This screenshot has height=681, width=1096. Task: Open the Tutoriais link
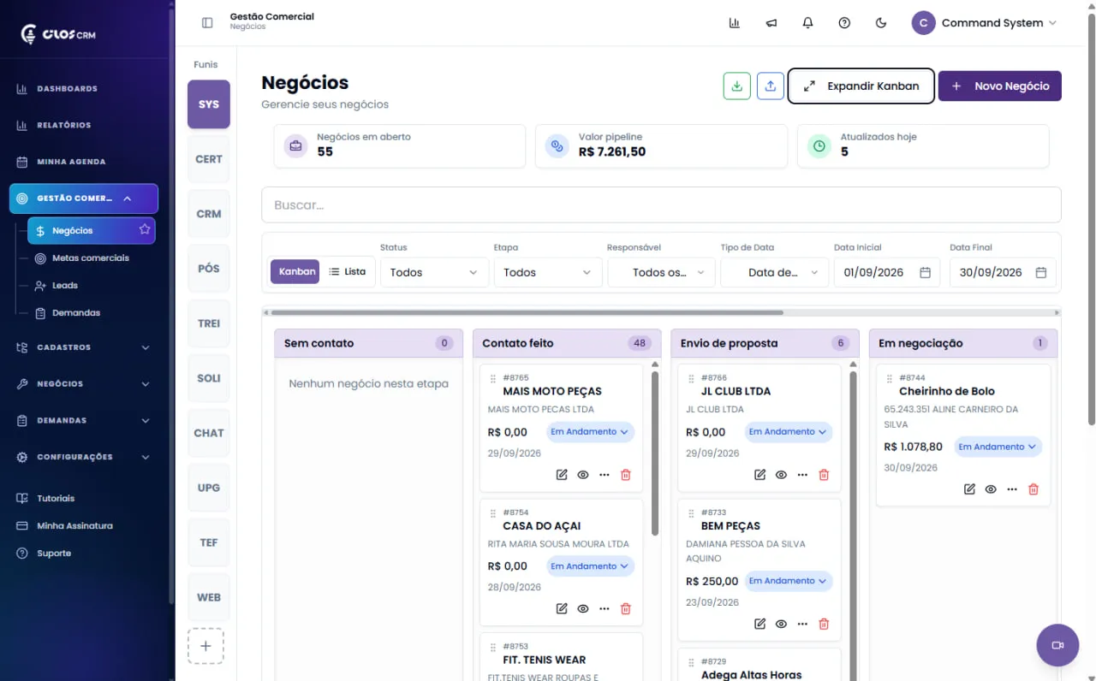[56, 498]
